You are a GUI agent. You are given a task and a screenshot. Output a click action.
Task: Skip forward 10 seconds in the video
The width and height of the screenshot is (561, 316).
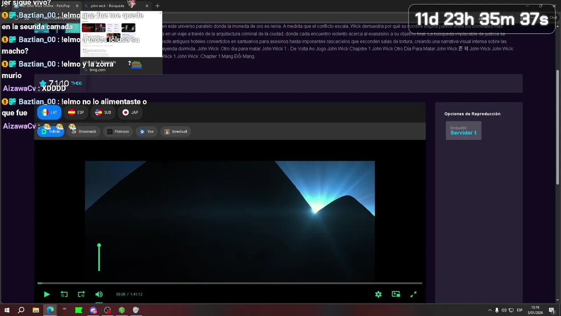[81, 294]
